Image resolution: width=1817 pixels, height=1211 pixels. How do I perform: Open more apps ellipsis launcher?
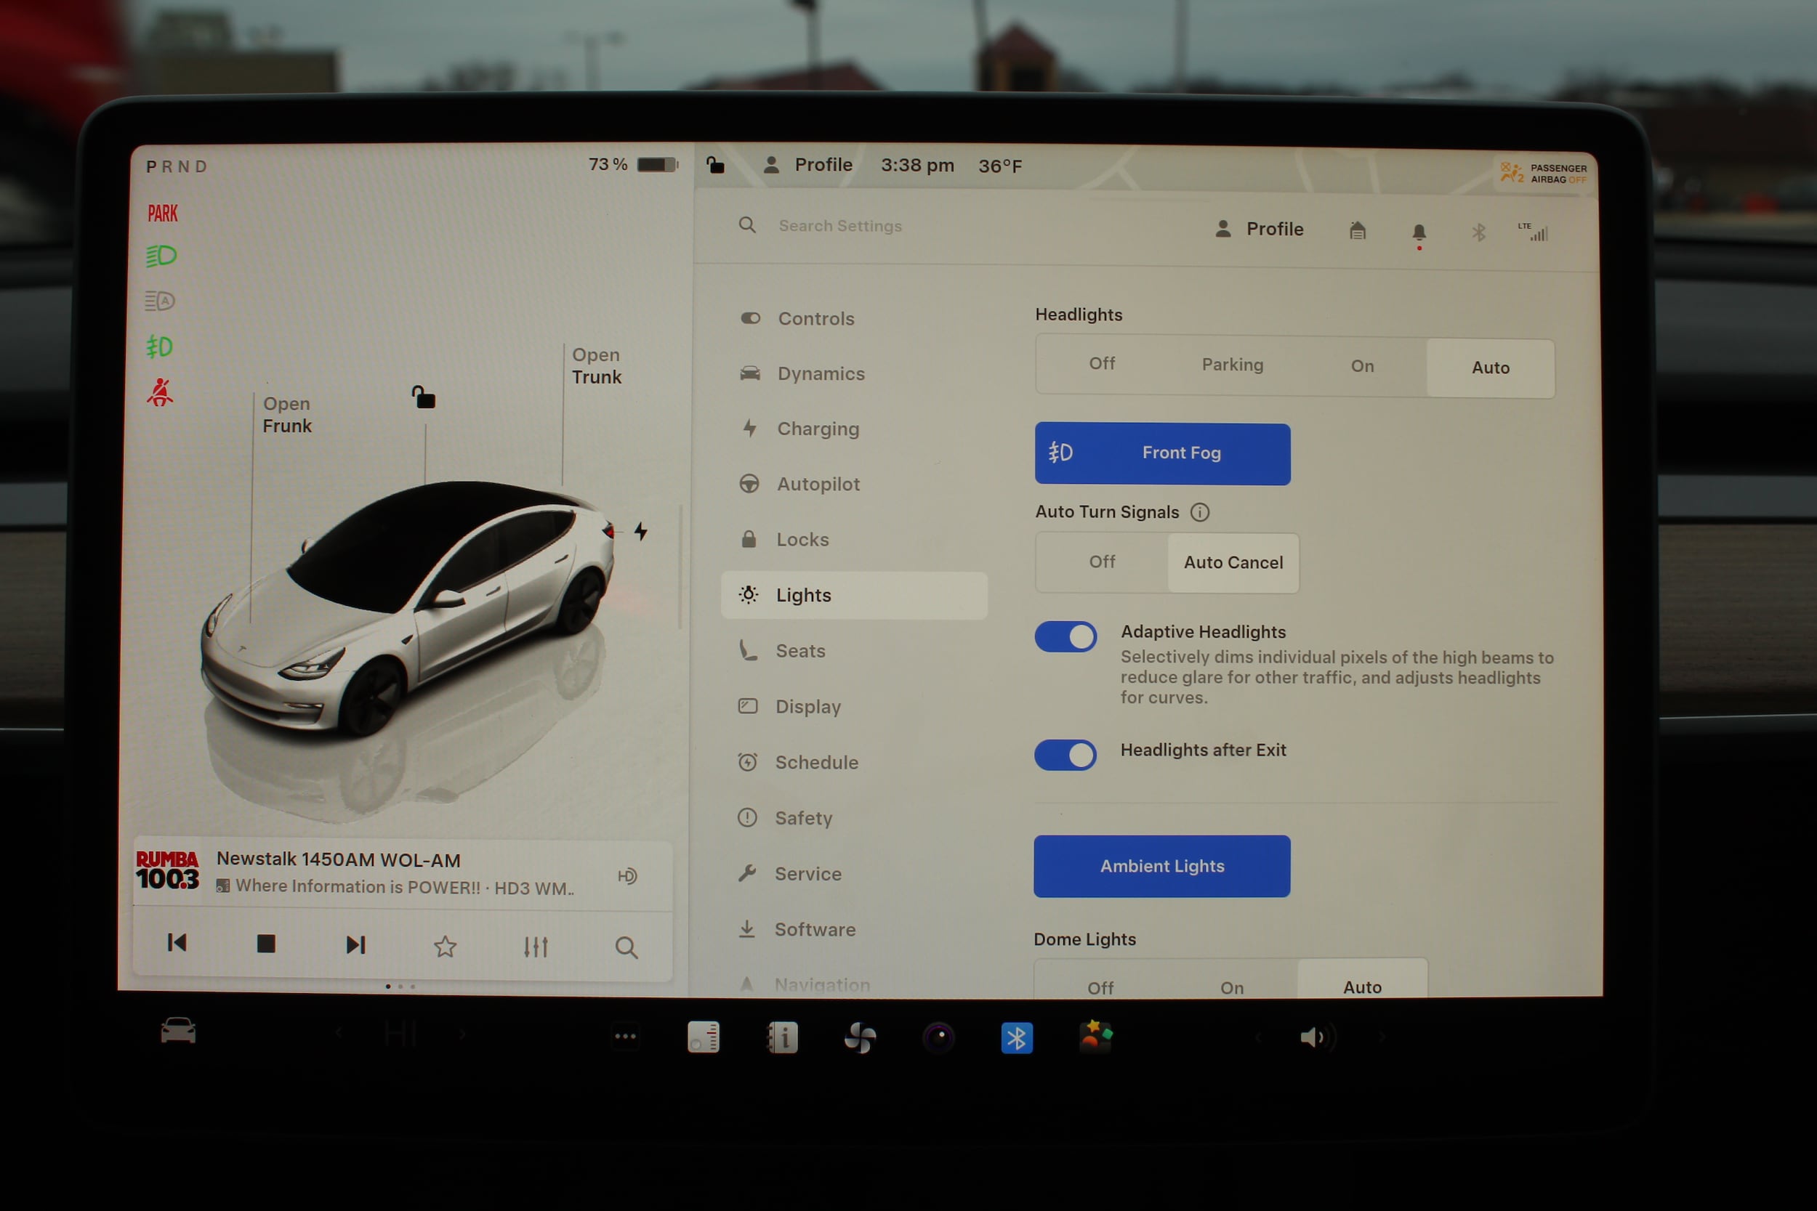point(625,1037)
